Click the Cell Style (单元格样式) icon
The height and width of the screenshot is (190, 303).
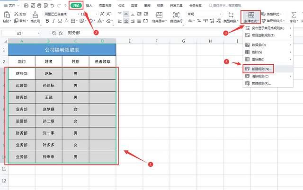click(264, 21)
